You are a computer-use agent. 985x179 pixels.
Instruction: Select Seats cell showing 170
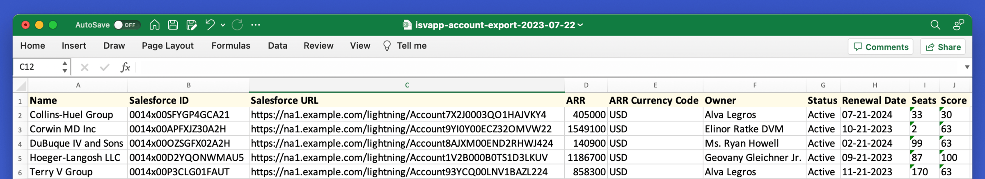(x=925, y=172)
